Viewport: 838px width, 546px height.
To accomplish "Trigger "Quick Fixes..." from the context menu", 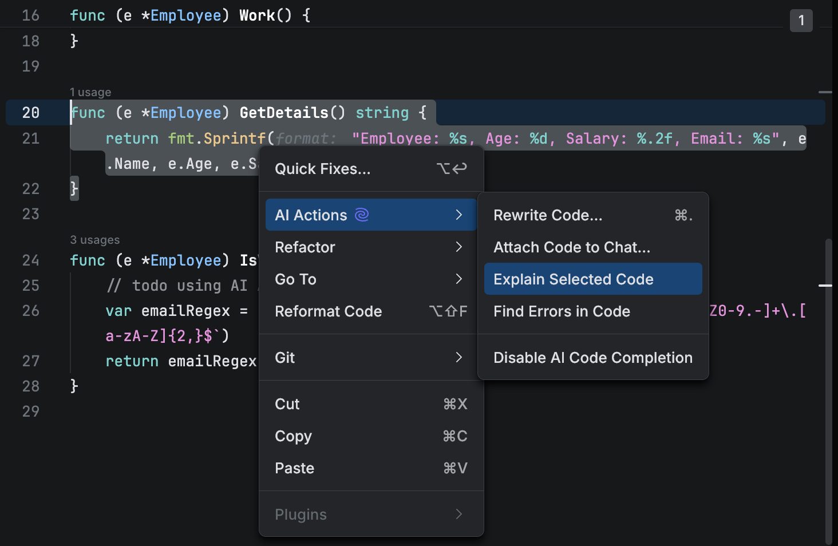I will coord(322,168).
